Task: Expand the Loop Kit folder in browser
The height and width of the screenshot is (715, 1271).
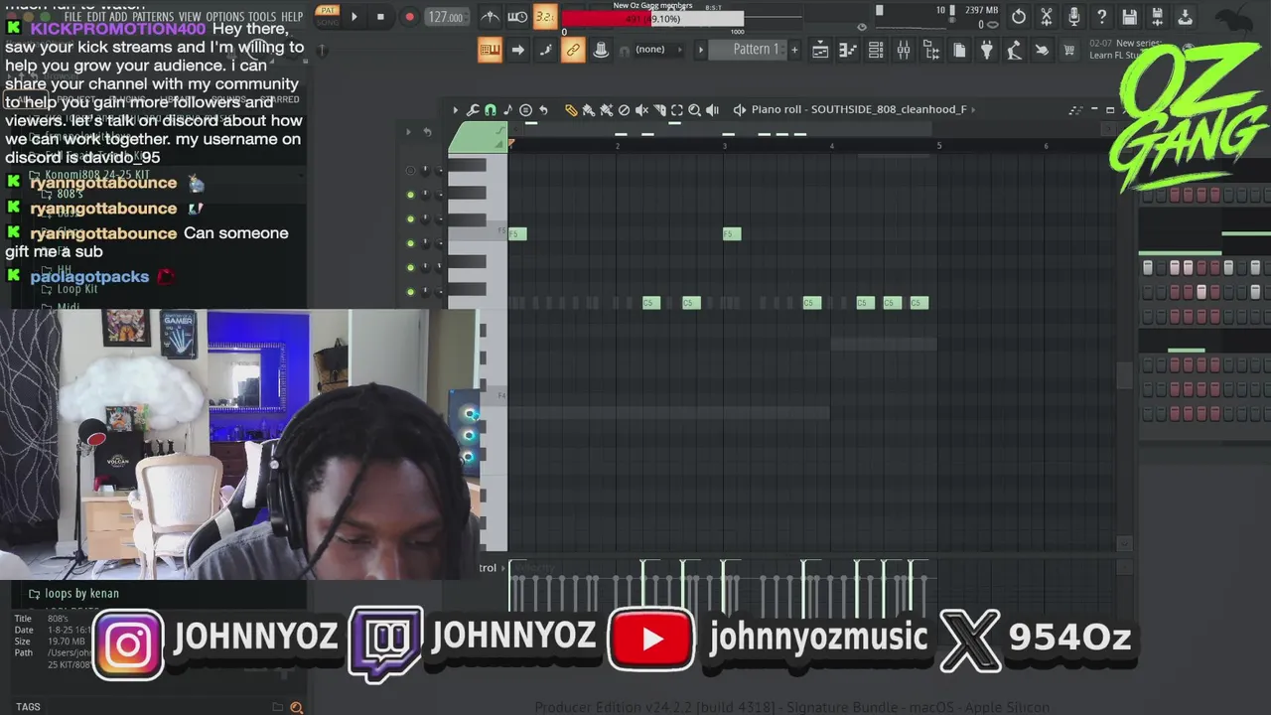Action: point(77,289)
